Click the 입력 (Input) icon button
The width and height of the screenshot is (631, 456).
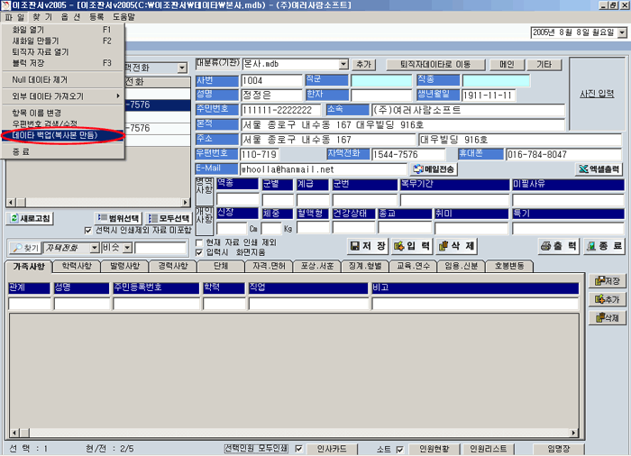(x=413, y=246)
